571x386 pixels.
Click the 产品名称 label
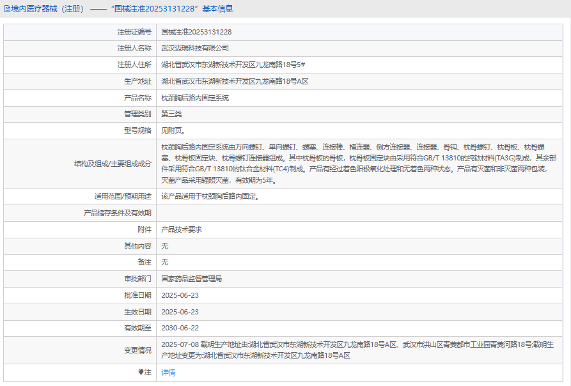tap(137, 98)
